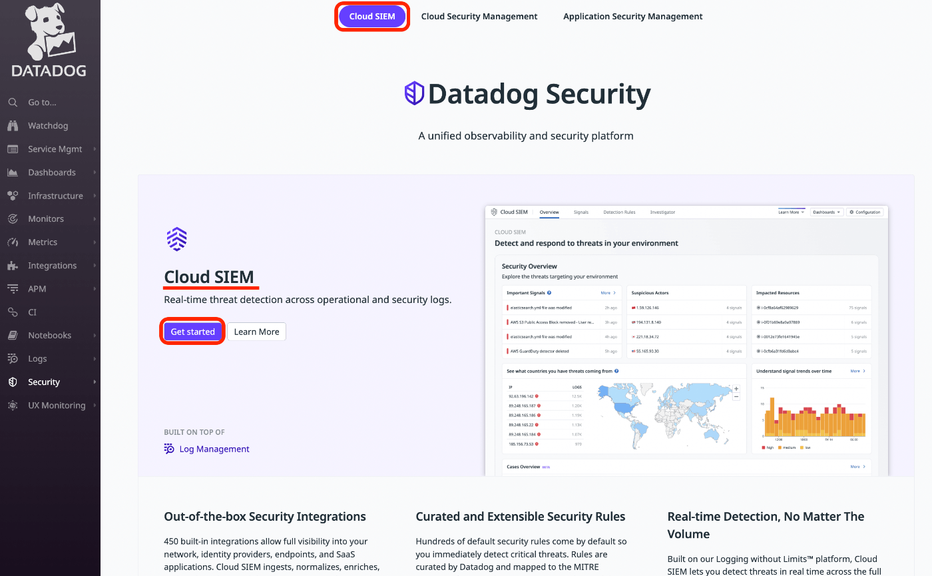Click the Logs sidebar icon
Image resolution: width=932 pixels, height=576 pixels.
point(13,359)
